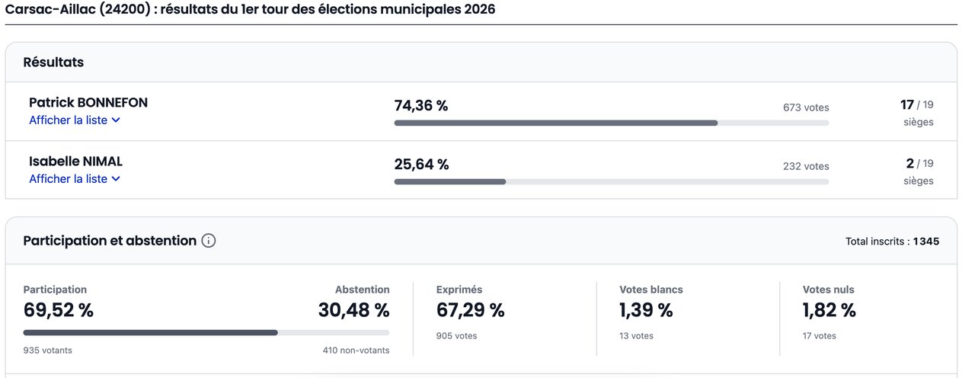
Task: Expand Isabelle NIMAL's list with the chevron arrow
Action: (x=116, y=179)
